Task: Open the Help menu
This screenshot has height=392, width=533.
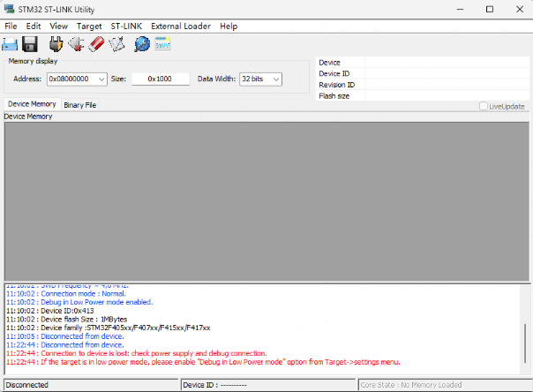Action: 229,26
